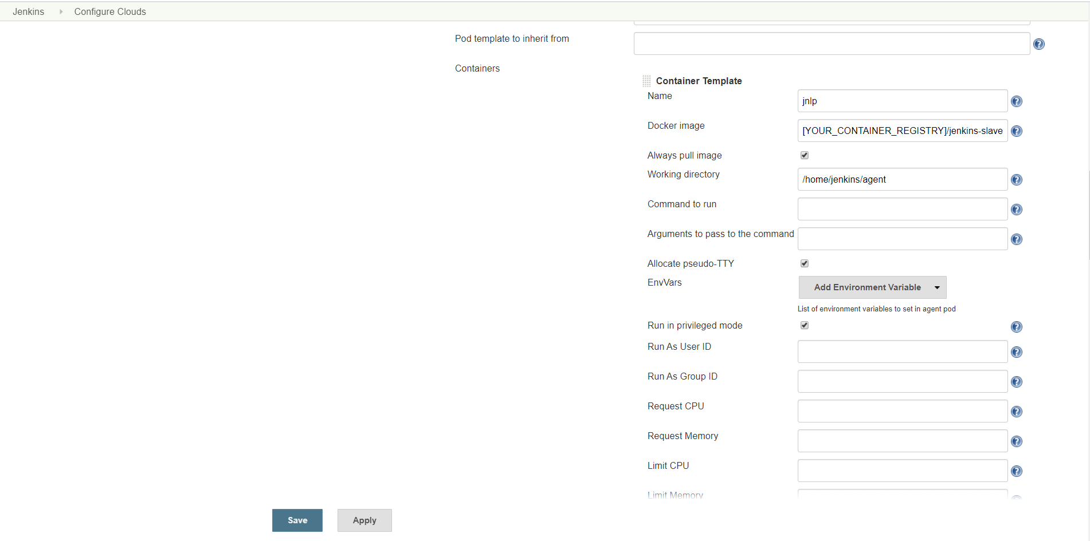
Task: Open help for Pod template to inherit from
Action: tap(1038, 44)
